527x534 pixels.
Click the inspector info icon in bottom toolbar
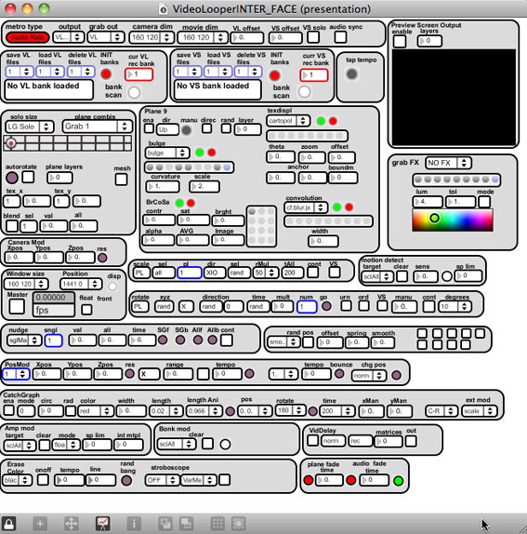pyautogui.click(x=134, y=524)
